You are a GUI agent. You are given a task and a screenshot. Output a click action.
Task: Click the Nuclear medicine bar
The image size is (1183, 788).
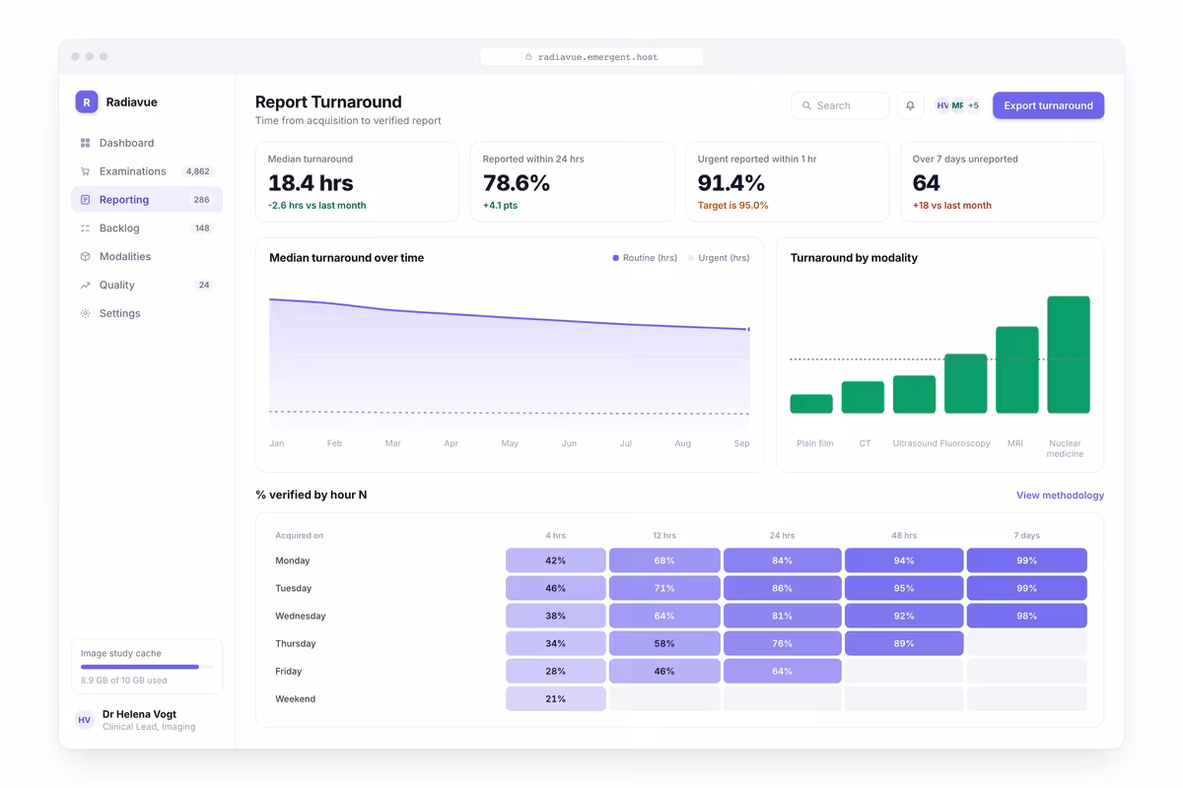click(x=1069, y=355)
